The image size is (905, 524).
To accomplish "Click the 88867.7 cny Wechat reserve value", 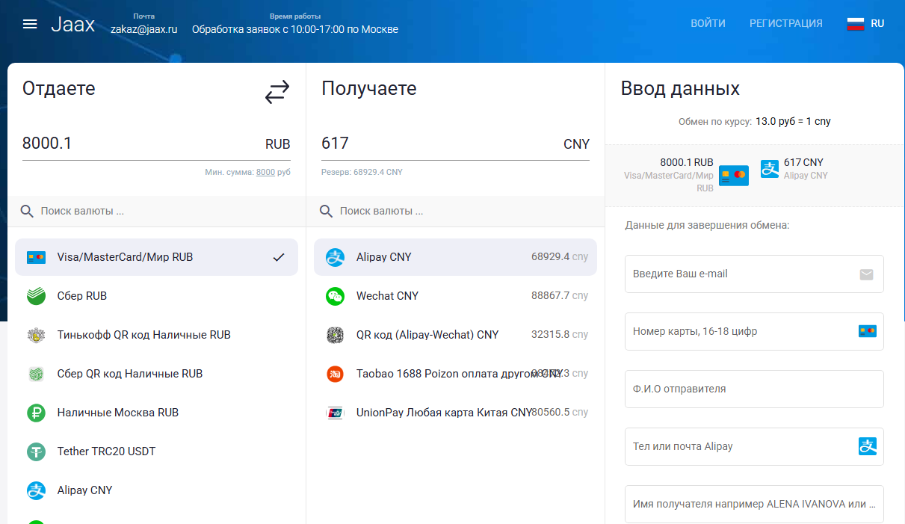I will pyautogui.click(x=560, y=296).
